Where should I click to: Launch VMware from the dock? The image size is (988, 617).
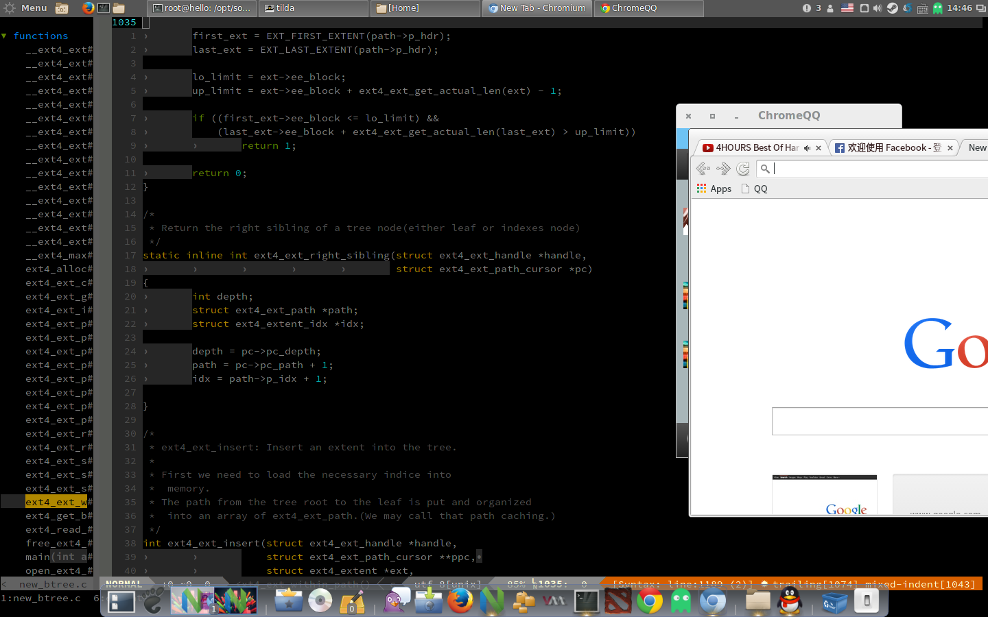coord(554,601)
